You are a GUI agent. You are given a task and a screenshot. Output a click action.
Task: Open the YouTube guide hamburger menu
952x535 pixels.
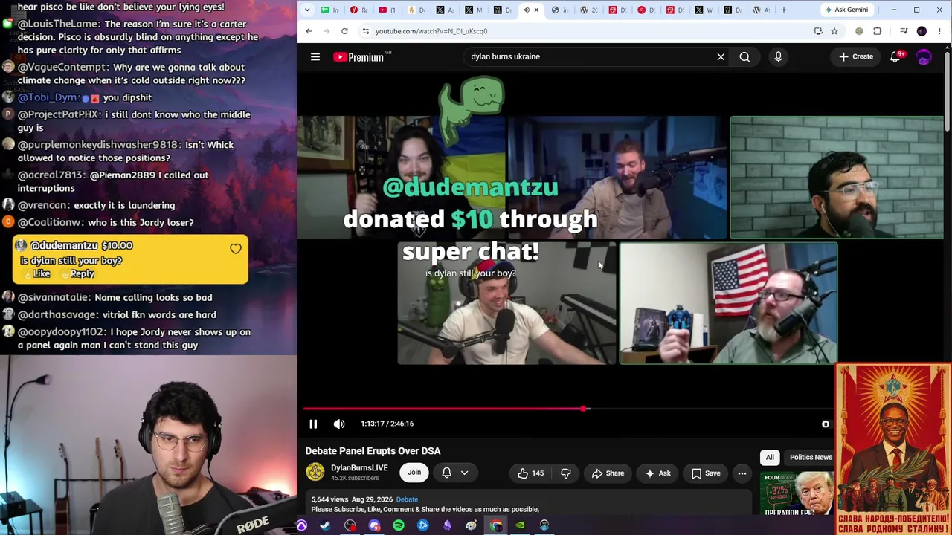[x=315, y=56]
